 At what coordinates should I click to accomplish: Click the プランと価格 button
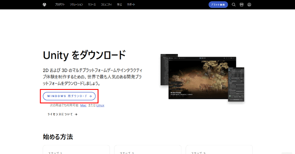[x=218, y=5]
